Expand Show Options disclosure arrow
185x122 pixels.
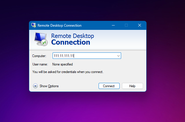(x=35, y=86)
